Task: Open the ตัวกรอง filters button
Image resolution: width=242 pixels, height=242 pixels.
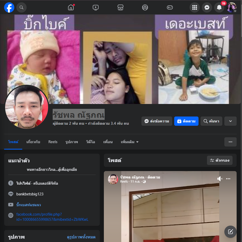Action: click(220, 160)
